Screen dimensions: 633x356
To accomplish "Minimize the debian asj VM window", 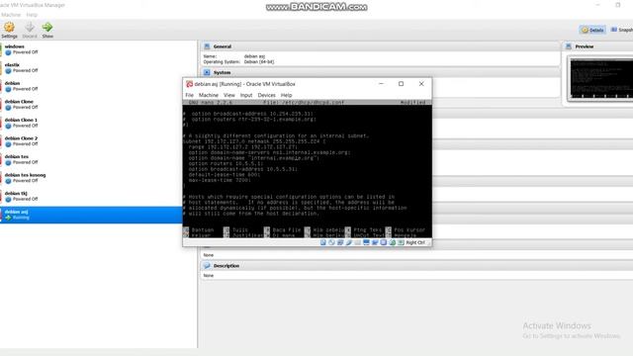I will point(381,84).
